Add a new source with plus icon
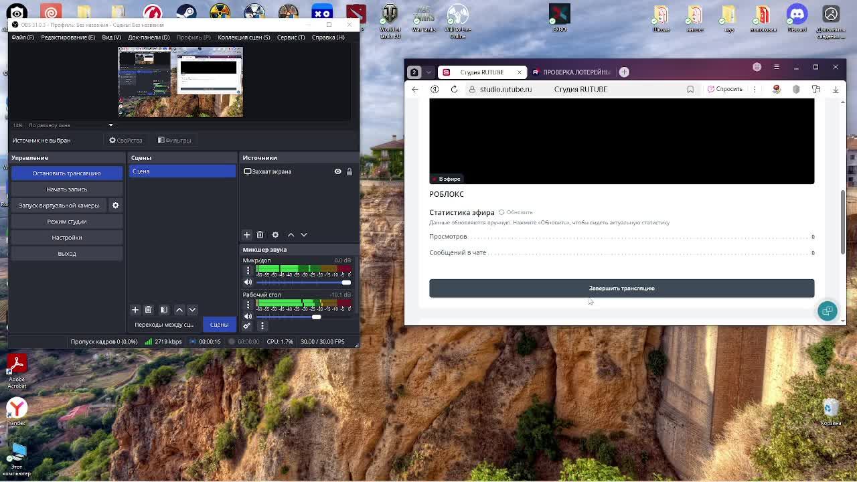 tap(247, 235)
